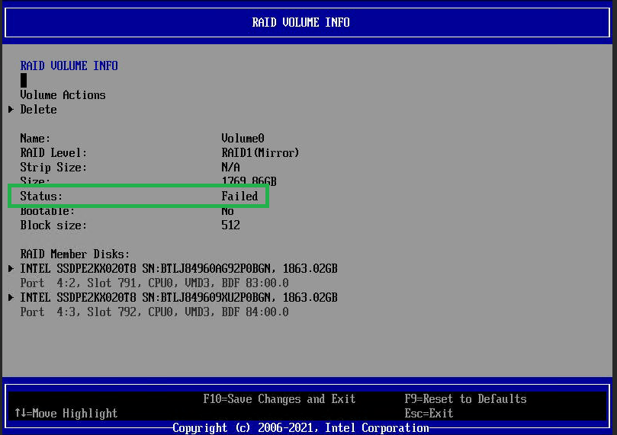The width and height of the screenshot is (617, 435).
Task: Click the arrow beside Delete
Action: 11,110
